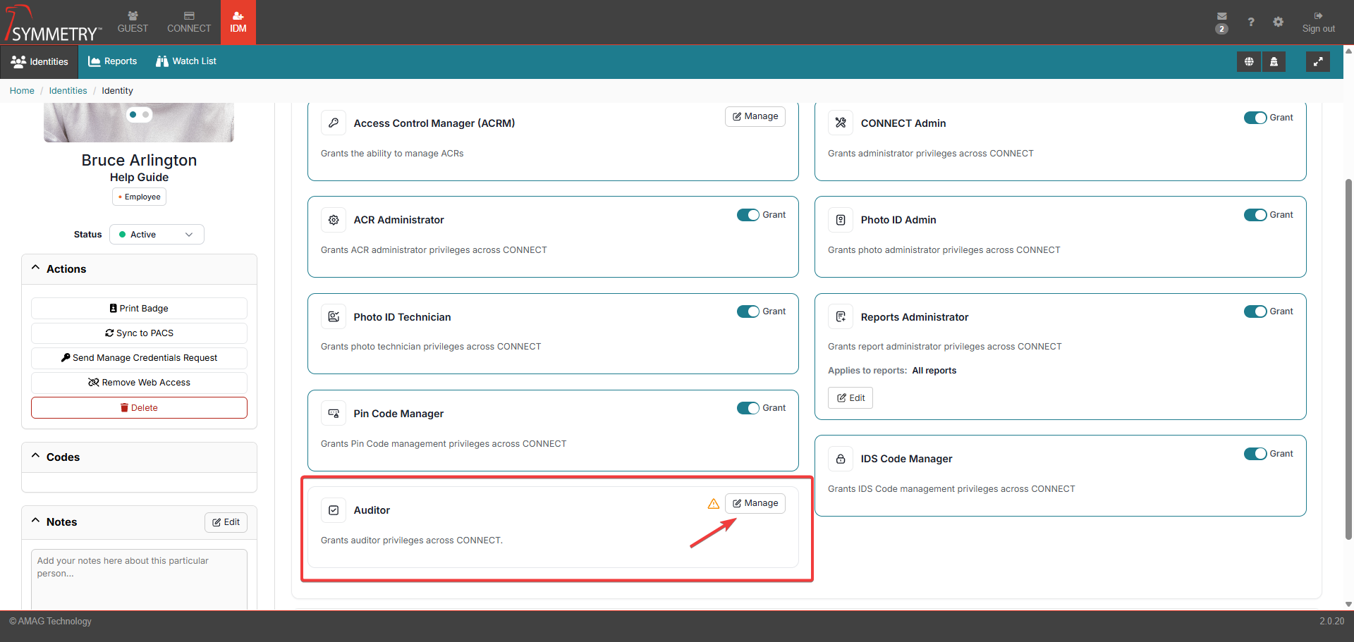
Task: Click the globe icon in toolbar
Action: point(1249,62)
